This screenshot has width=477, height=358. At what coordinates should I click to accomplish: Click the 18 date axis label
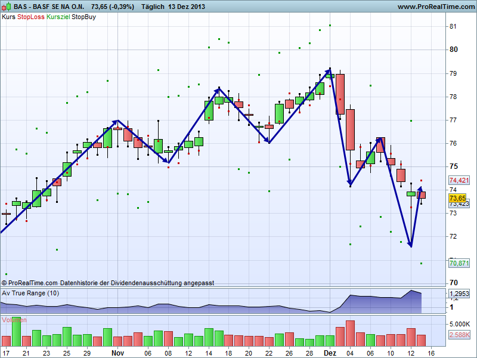pyautogui.click(x=229, y=353)
